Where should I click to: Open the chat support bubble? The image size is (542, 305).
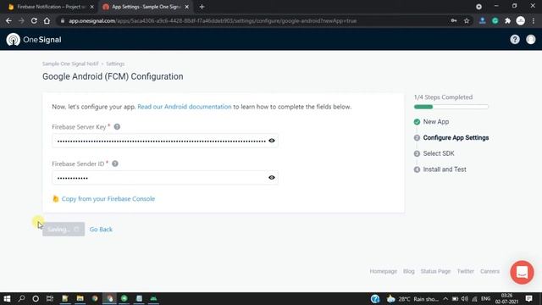coord(522,273)
